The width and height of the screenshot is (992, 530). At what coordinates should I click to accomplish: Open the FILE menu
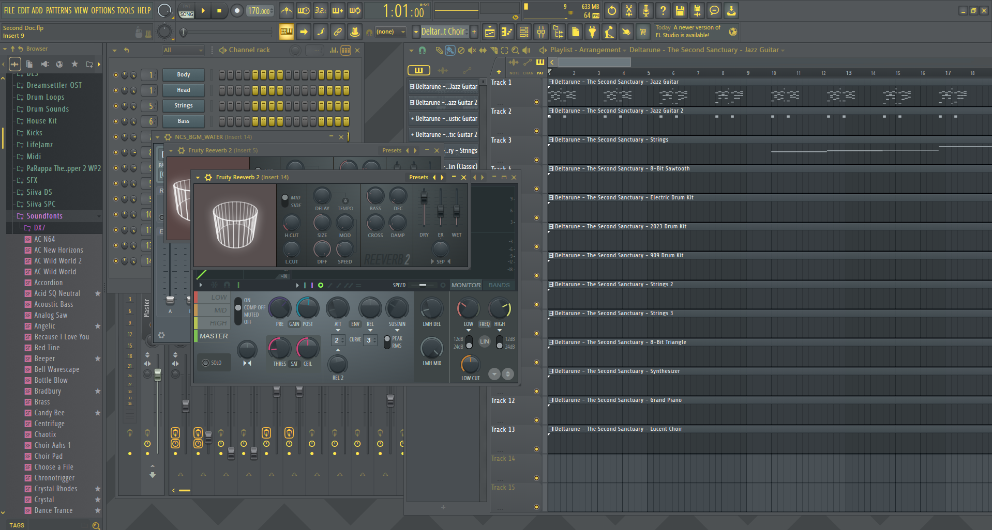pyautogui.click(x=9, y=10)
